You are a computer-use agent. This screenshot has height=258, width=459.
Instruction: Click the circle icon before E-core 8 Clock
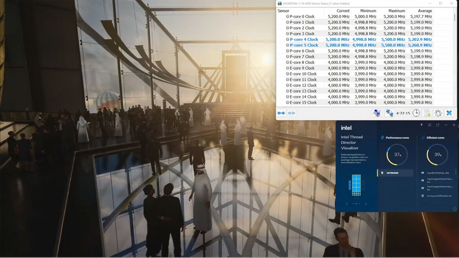288,62
